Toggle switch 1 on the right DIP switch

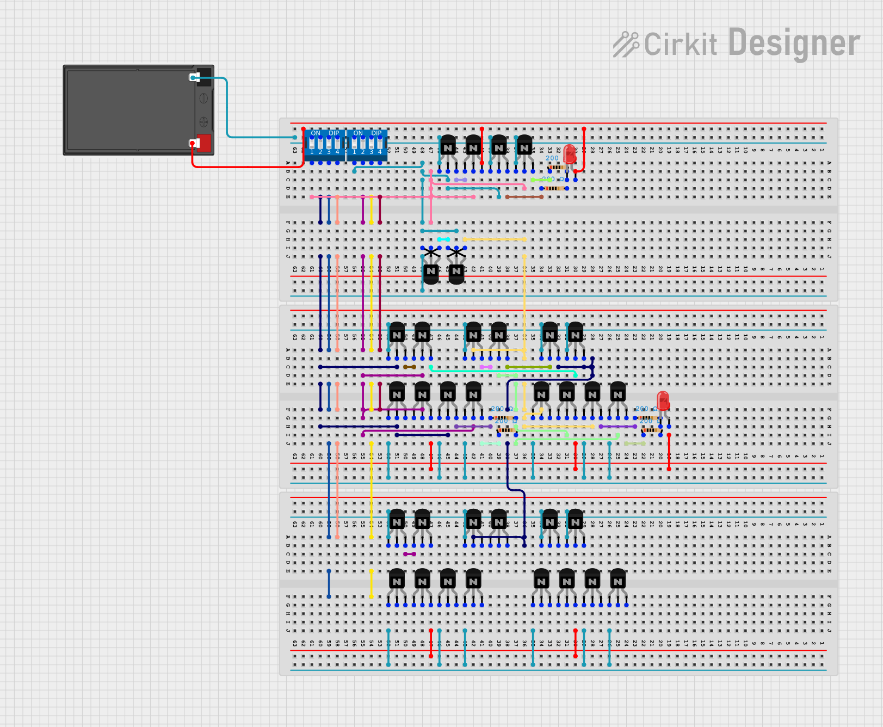354,143
